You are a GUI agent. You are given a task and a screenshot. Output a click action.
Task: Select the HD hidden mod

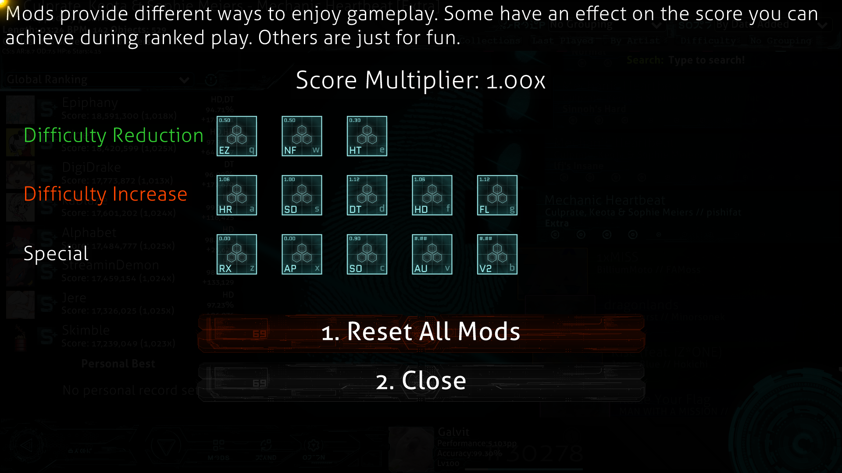[x=432, y=195]
